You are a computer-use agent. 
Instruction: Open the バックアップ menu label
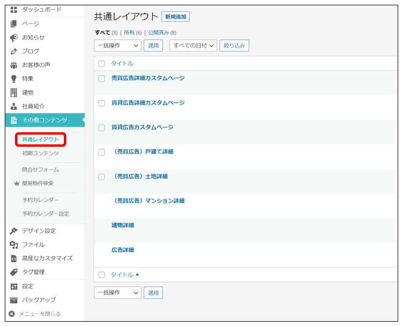pos(39,300)
